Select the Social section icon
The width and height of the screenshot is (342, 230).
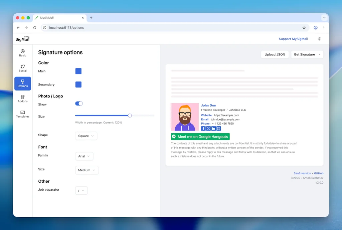(22, 68)
